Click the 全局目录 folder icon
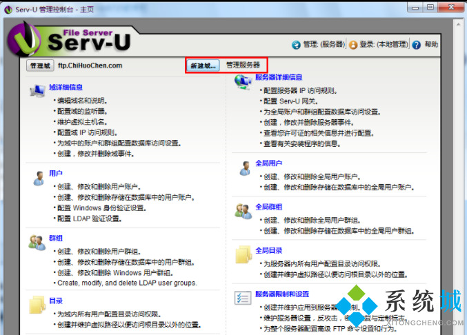467x335 pixels. [244, 254]
